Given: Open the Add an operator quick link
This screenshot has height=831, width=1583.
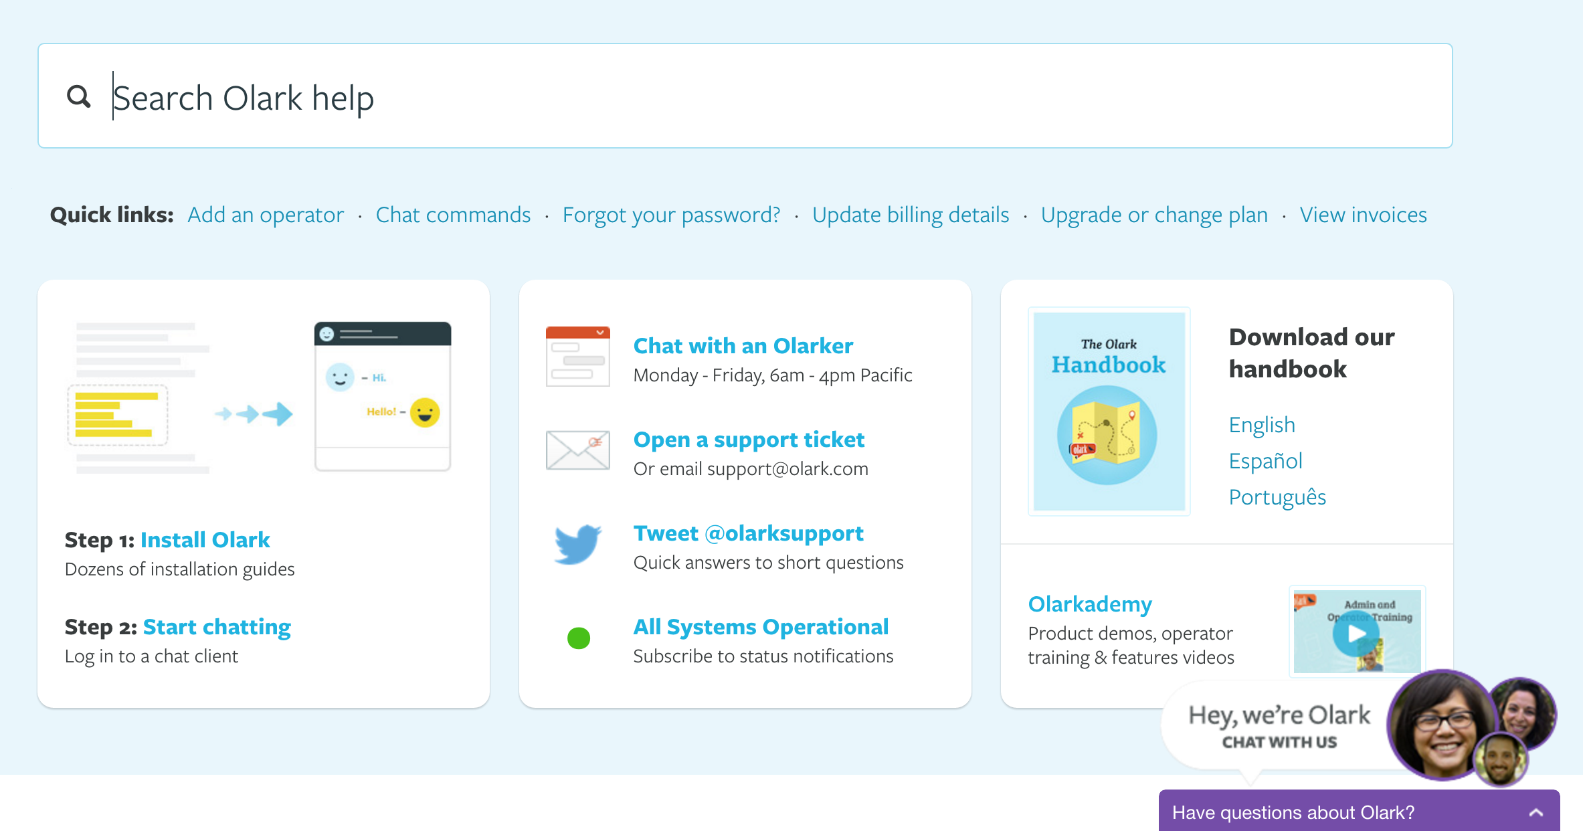Looking at the screenshot, I should (266, 215).
